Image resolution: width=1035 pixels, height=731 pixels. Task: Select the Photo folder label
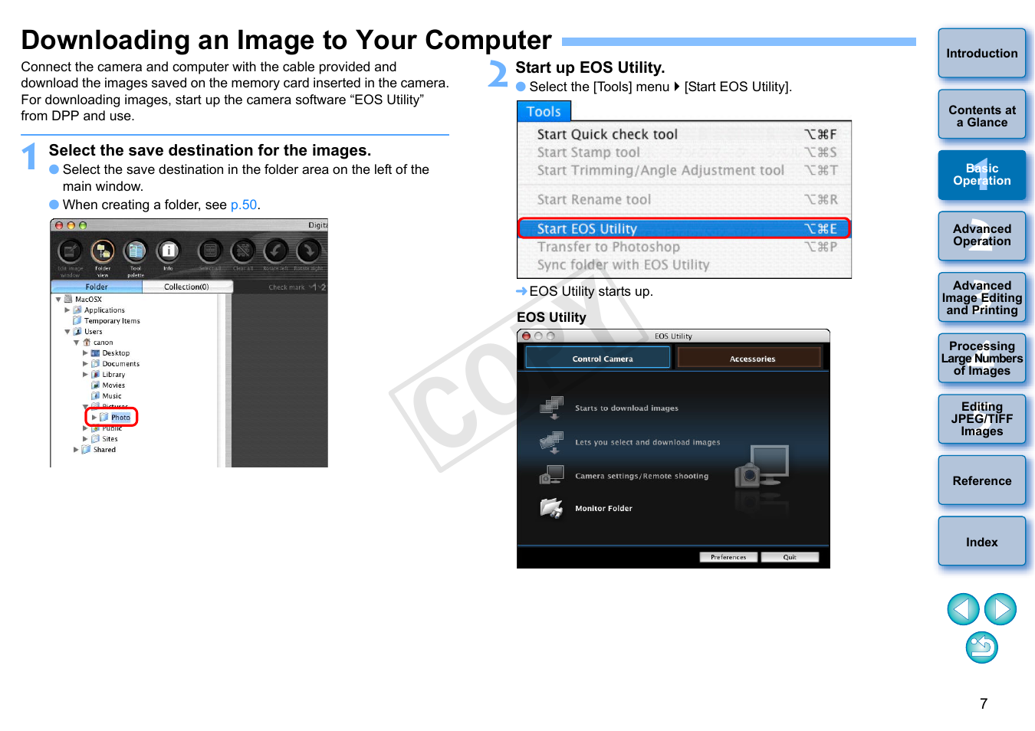(x=120, y=418)
